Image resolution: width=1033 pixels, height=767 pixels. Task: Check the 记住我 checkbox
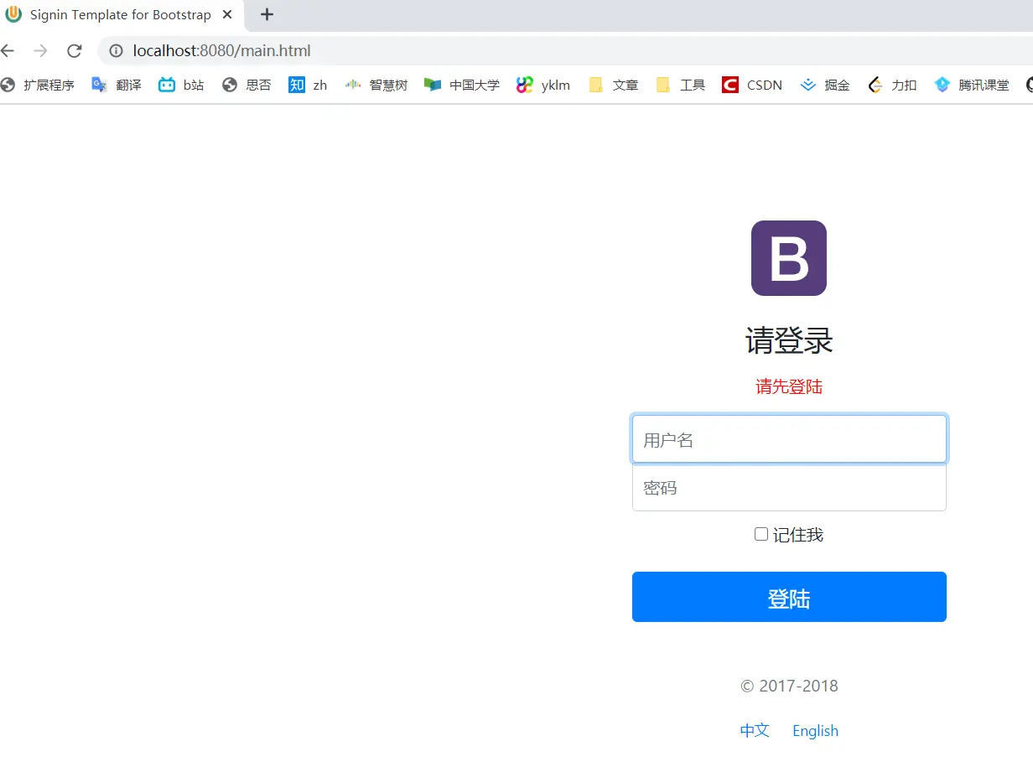pos(761,534)
